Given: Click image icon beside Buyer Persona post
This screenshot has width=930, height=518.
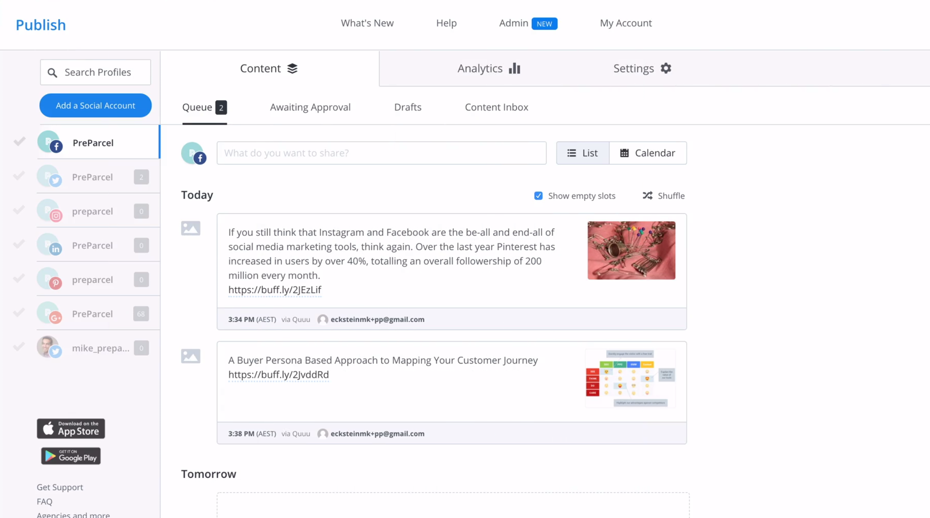Looking at the screenshot, I should click(191, 356).
